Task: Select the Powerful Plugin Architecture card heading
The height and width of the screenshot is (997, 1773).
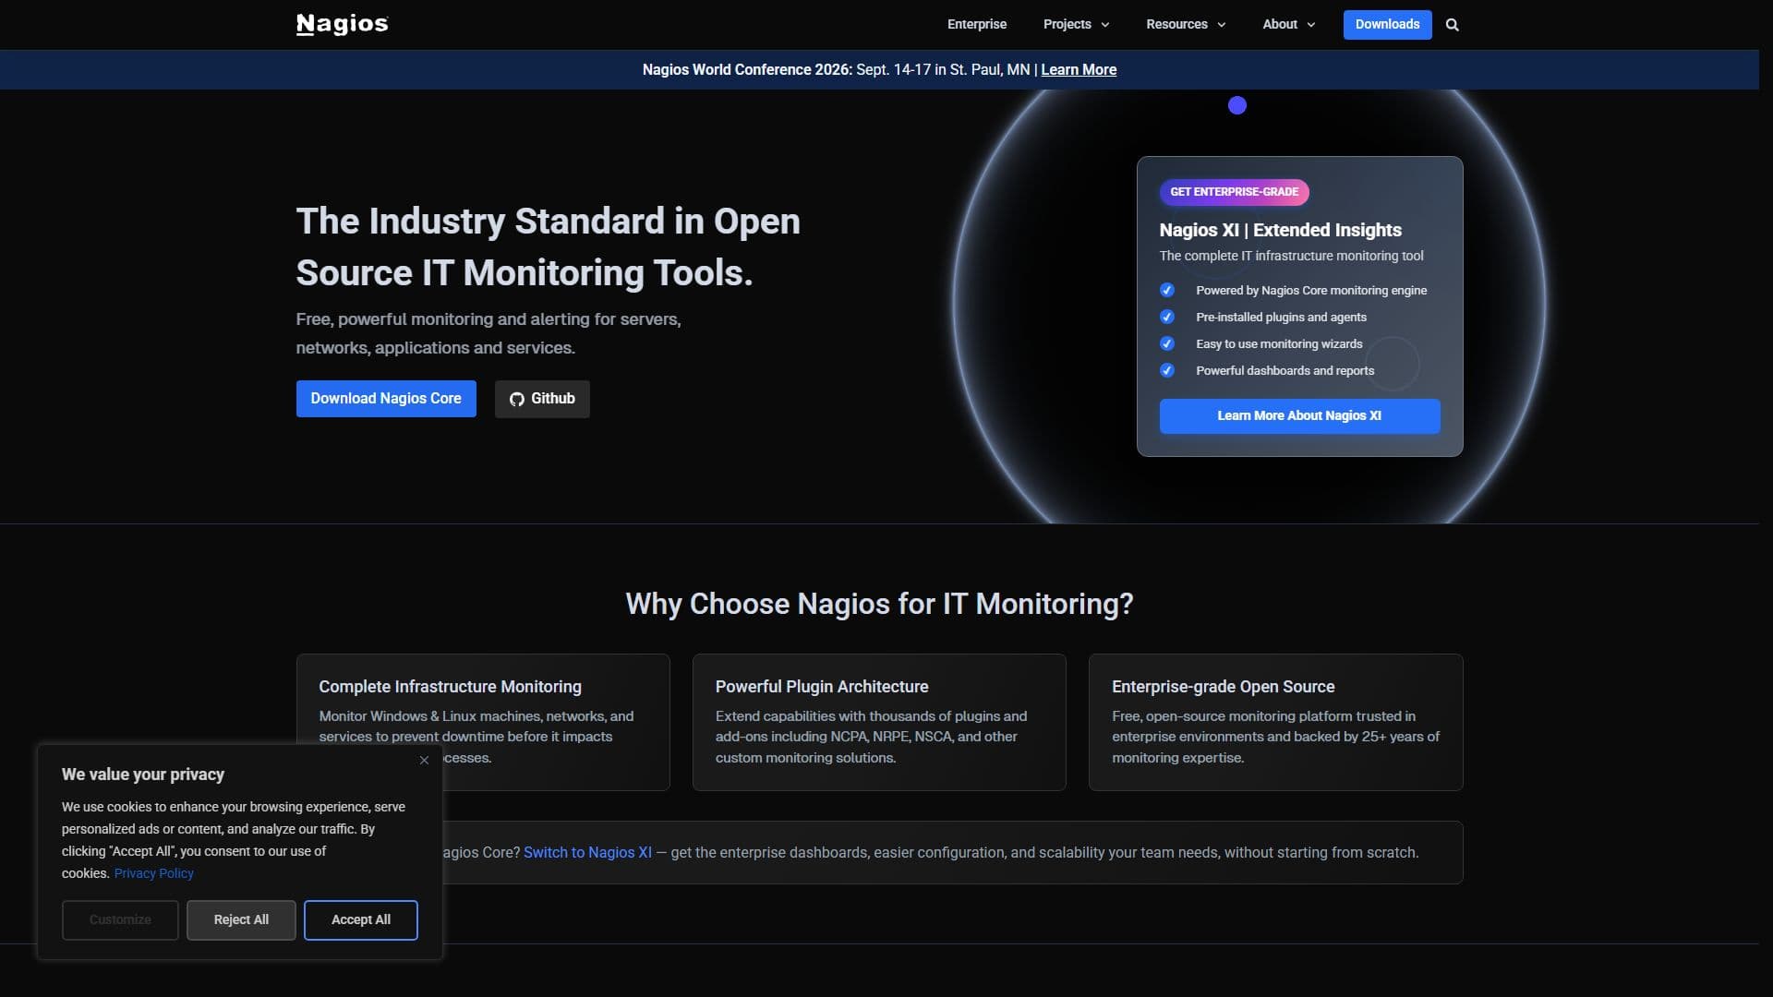Action: [822, 687]
